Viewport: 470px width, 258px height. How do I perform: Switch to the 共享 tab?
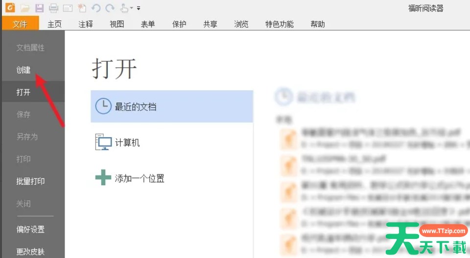click(210, 24)
